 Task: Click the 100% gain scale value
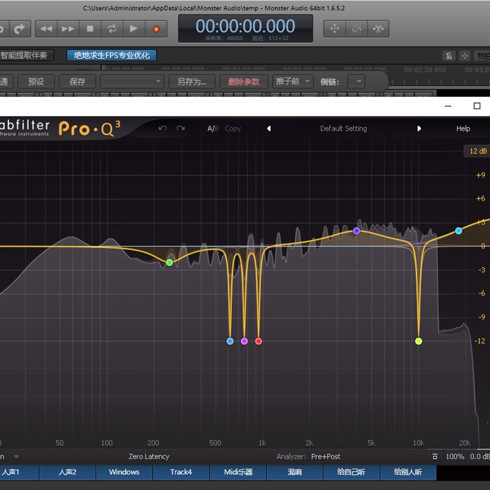(x=454, y=456)
